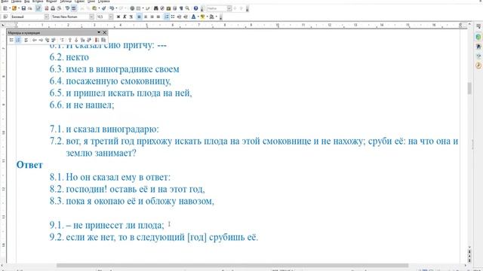Toggle numbering on/off in formatting toolbar
The width and height of the screenshot is (483, 271).
click(x=167, y=17)
